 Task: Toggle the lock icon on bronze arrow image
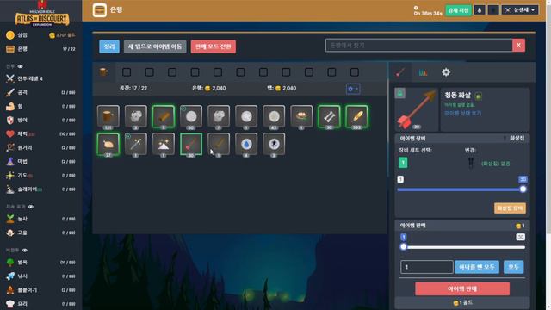coord(399,93)
